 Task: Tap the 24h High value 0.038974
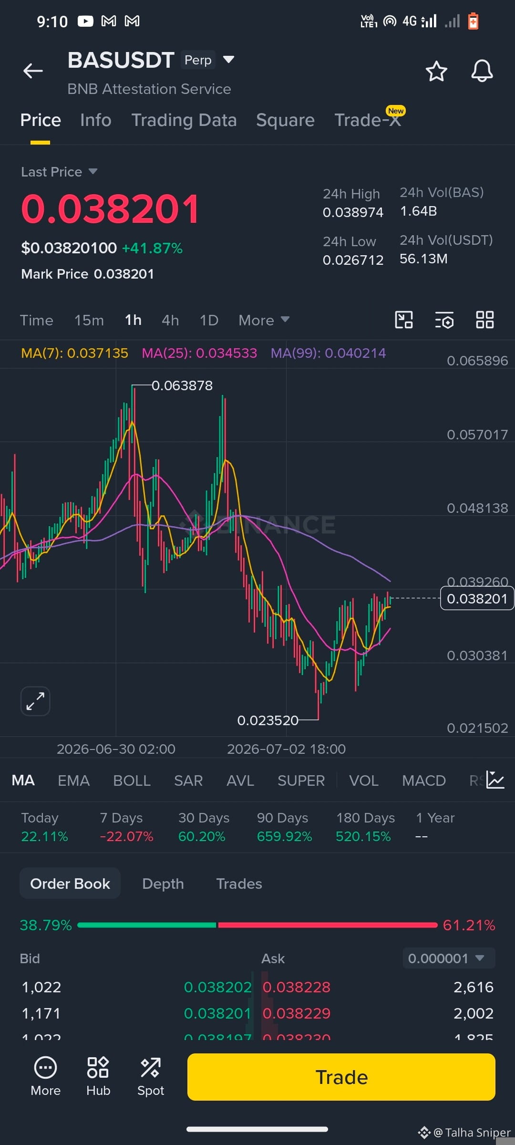point(353,212)
